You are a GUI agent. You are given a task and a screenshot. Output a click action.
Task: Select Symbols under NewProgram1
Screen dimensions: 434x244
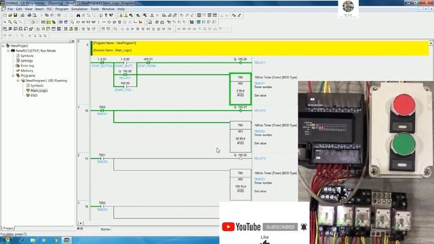(x=37, y=85)
